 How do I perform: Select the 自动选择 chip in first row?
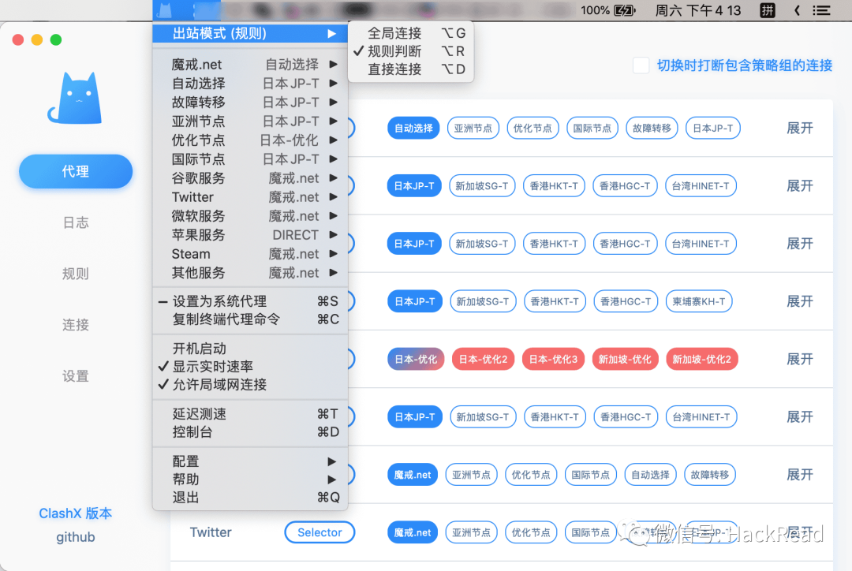[413, 129]
